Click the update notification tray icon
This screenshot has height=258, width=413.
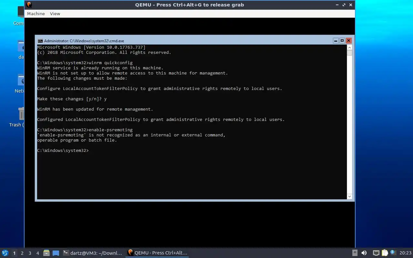click(393, 253)
